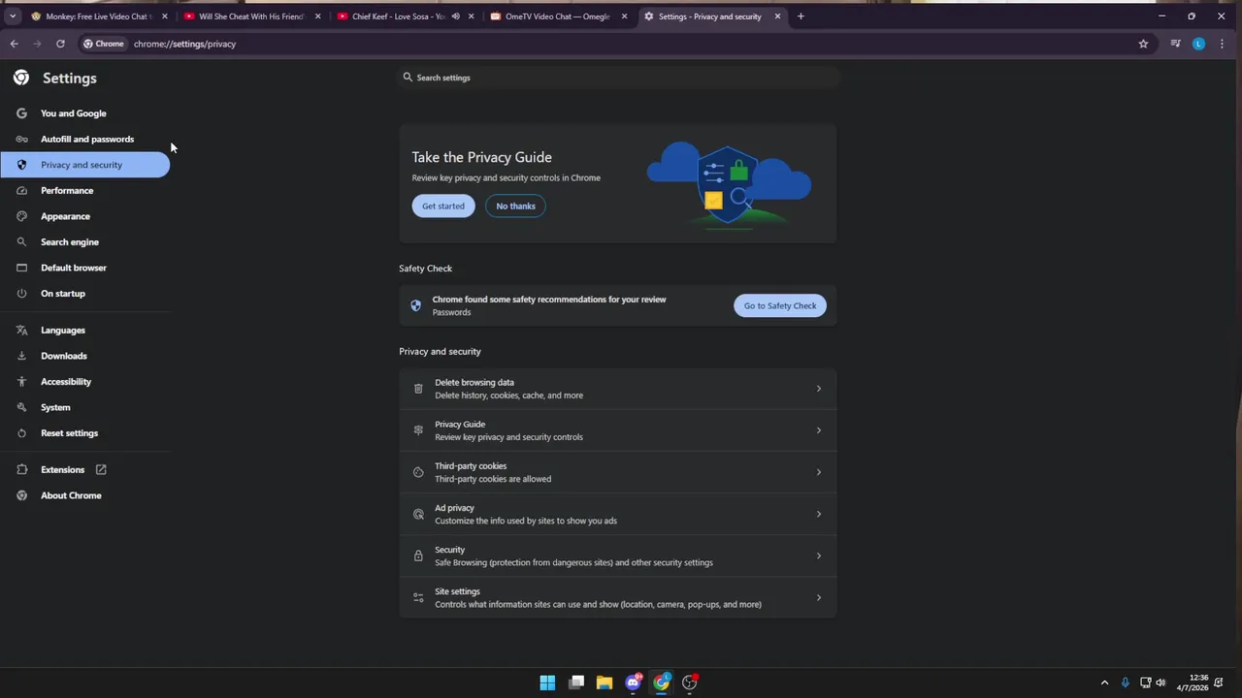Image resolution: width=1242 pixels, height=698 pixels.
Task: Click the power icon beside On startup
Action: click(21, 293)
